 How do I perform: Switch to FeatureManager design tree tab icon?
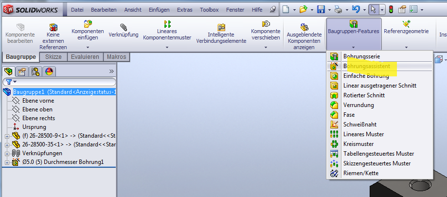[x=9, y=72]
